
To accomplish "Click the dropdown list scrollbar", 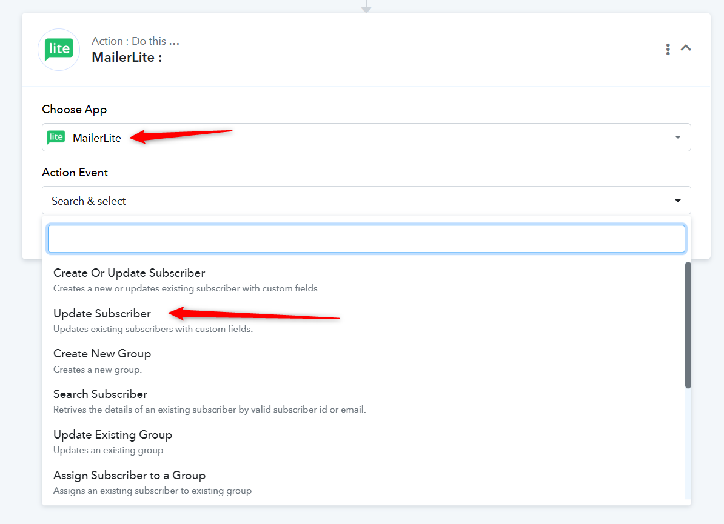I will click(x=688, y=325).
